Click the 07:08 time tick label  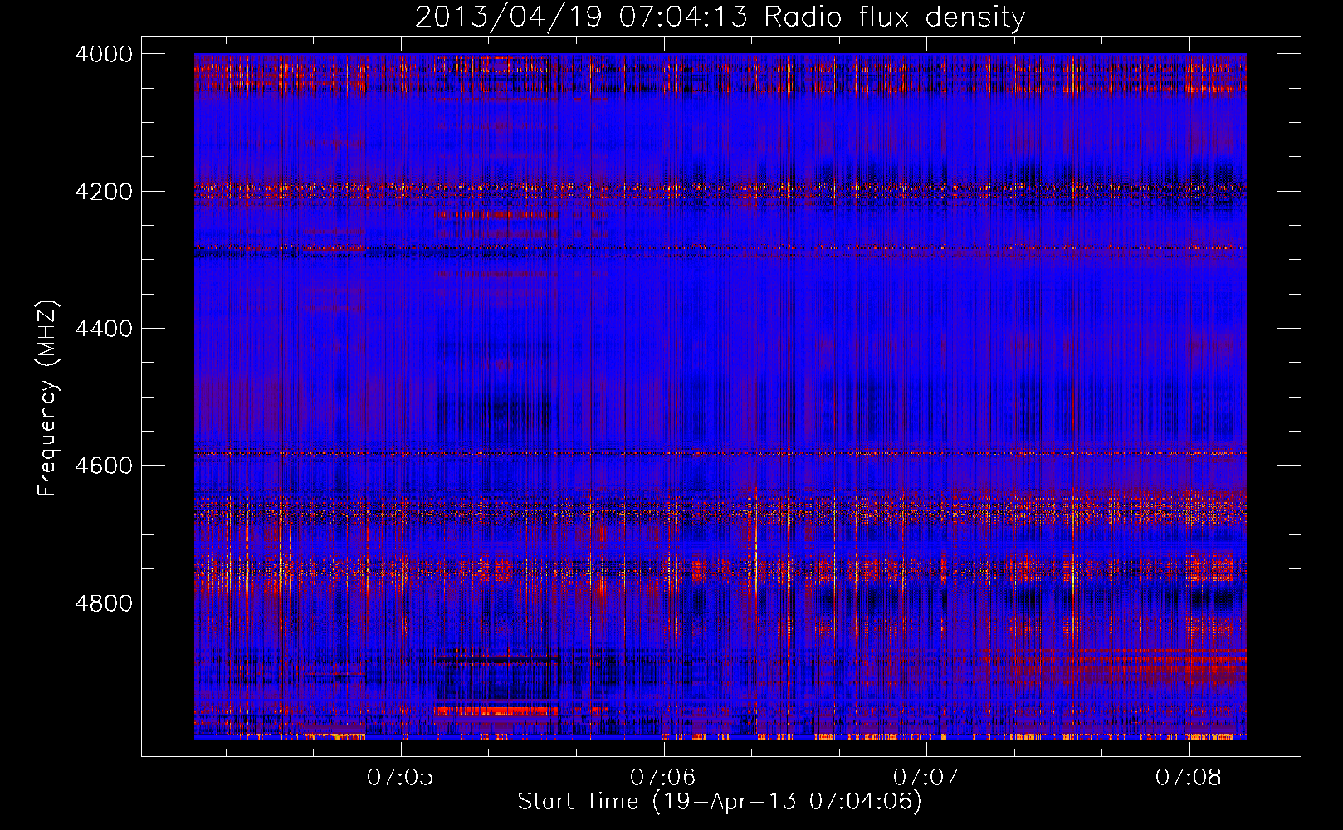coord(1189,777)
